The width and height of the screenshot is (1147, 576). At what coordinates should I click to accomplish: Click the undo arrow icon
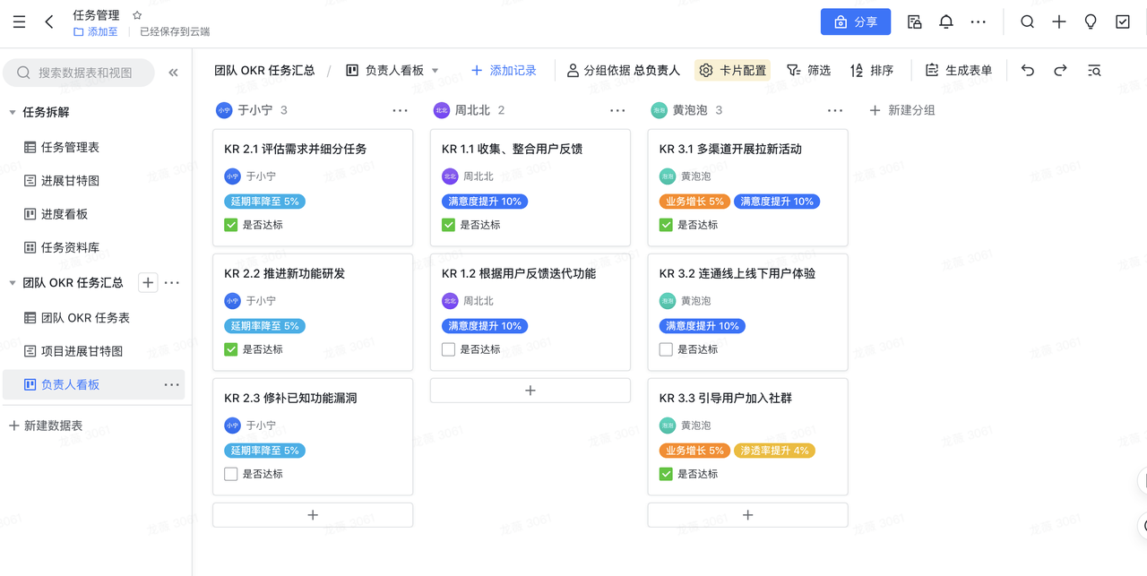point(1028,71)
